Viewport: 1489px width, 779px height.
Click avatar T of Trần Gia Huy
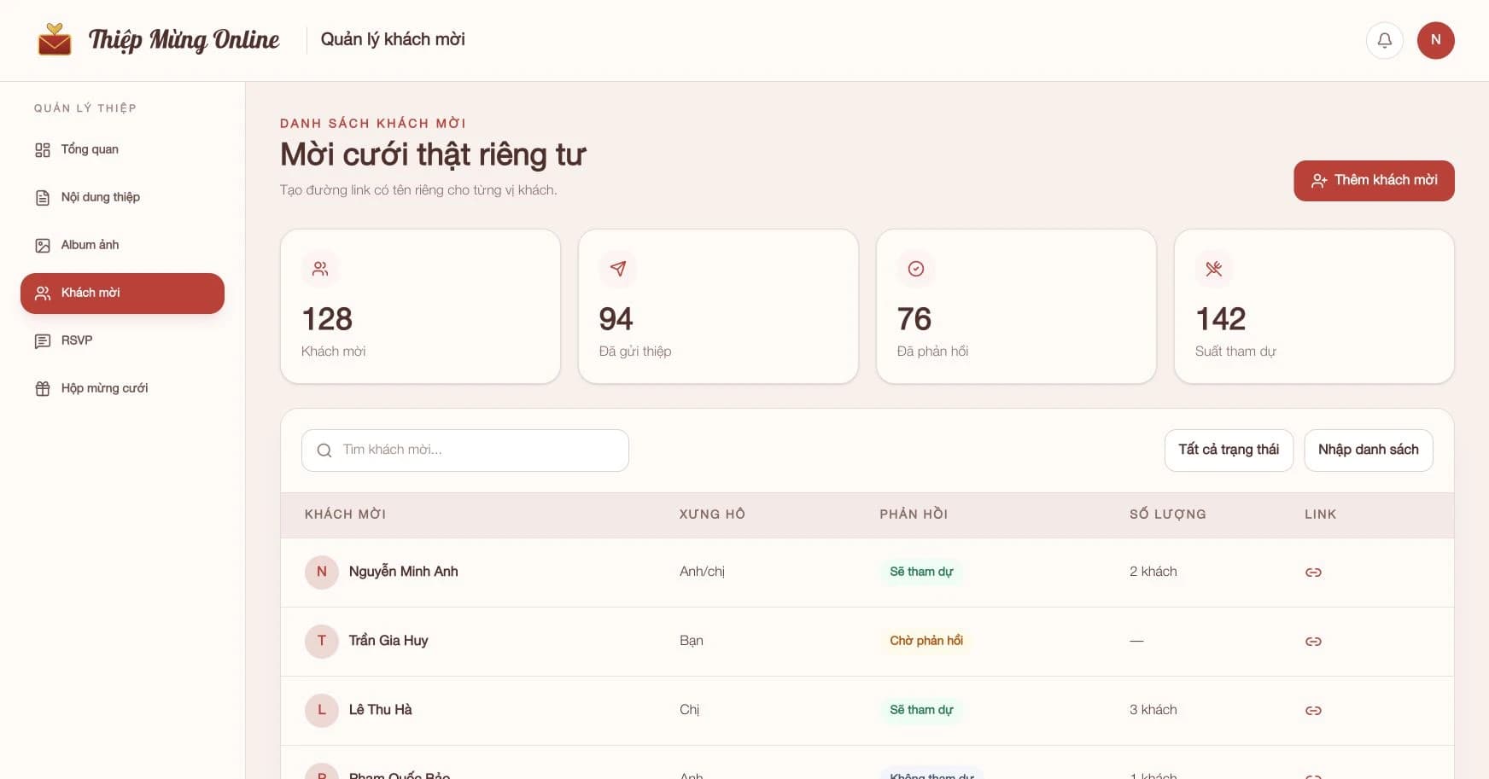click(322, 641)
